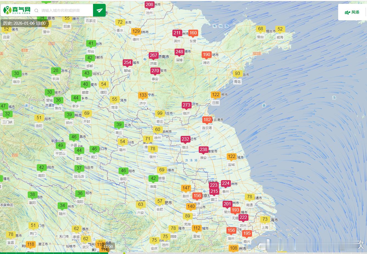Click the green paper-plane search button

pyautogui.click(x=99, y=10)
